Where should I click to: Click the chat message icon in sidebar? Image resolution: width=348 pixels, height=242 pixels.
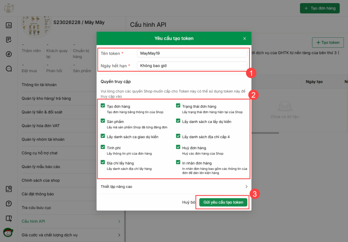(9, 69)
